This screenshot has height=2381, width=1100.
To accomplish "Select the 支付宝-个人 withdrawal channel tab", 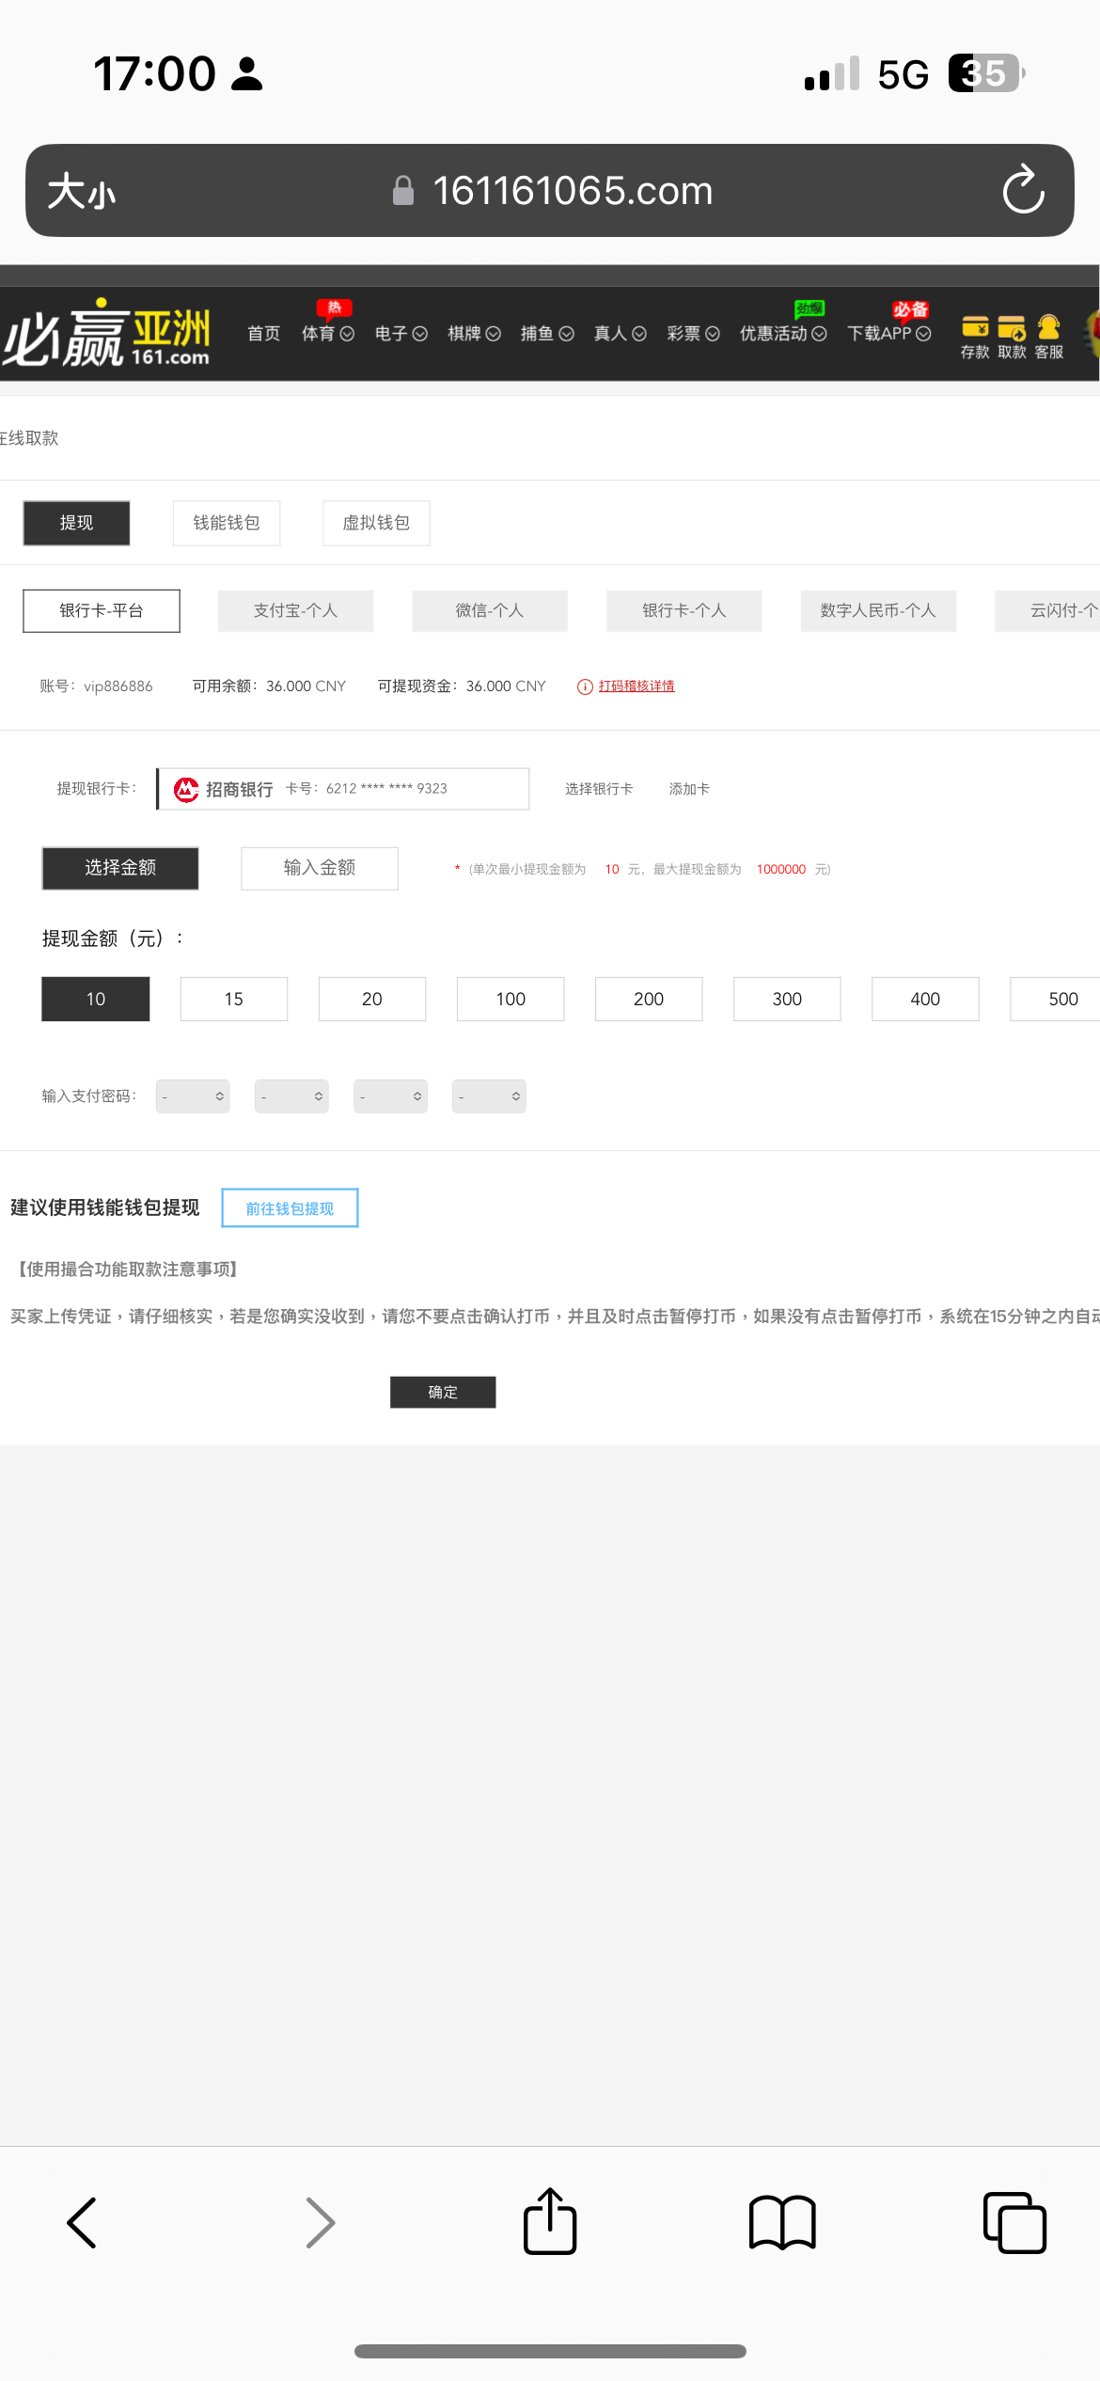I will click(295, 611).
